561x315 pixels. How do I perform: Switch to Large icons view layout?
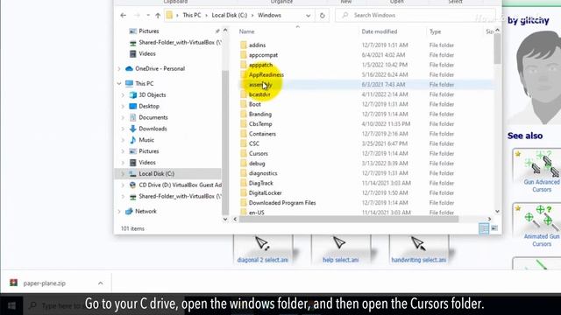point(494,228)
